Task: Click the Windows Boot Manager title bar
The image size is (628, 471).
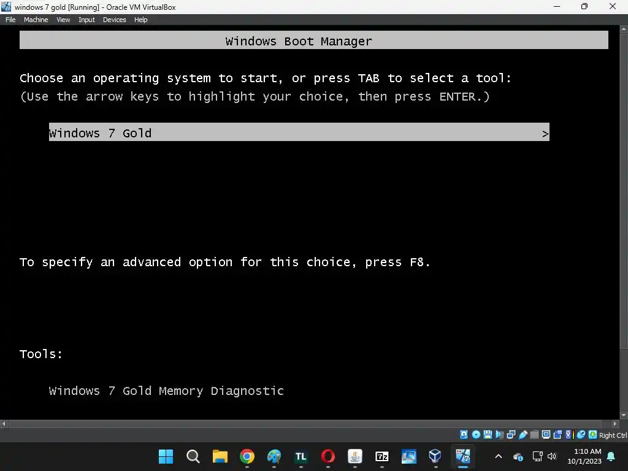Action: [313, 40]
